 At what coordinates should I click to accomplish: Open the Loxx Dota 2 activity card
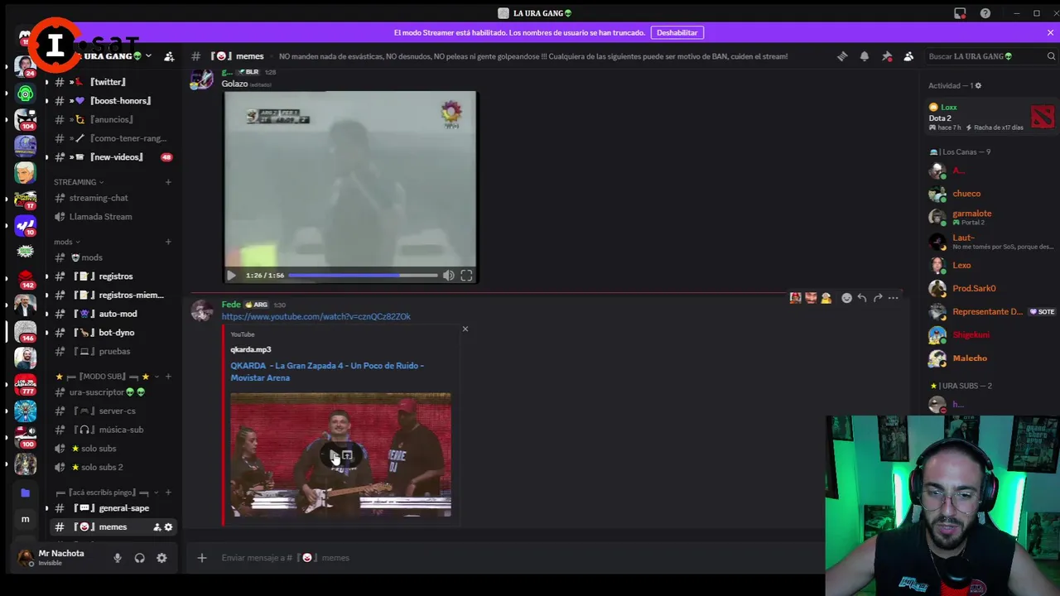pos(992,118)
